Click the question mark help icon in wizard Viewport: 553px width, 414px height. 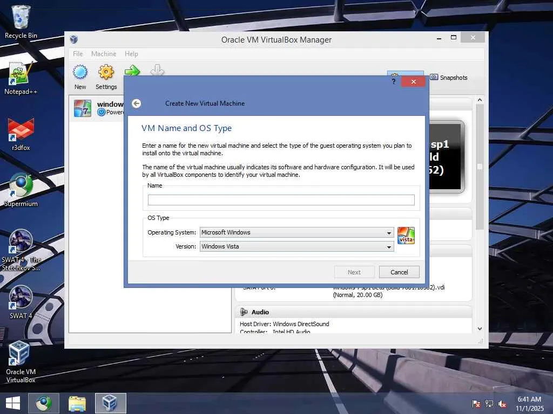click(x=394, y=82)
